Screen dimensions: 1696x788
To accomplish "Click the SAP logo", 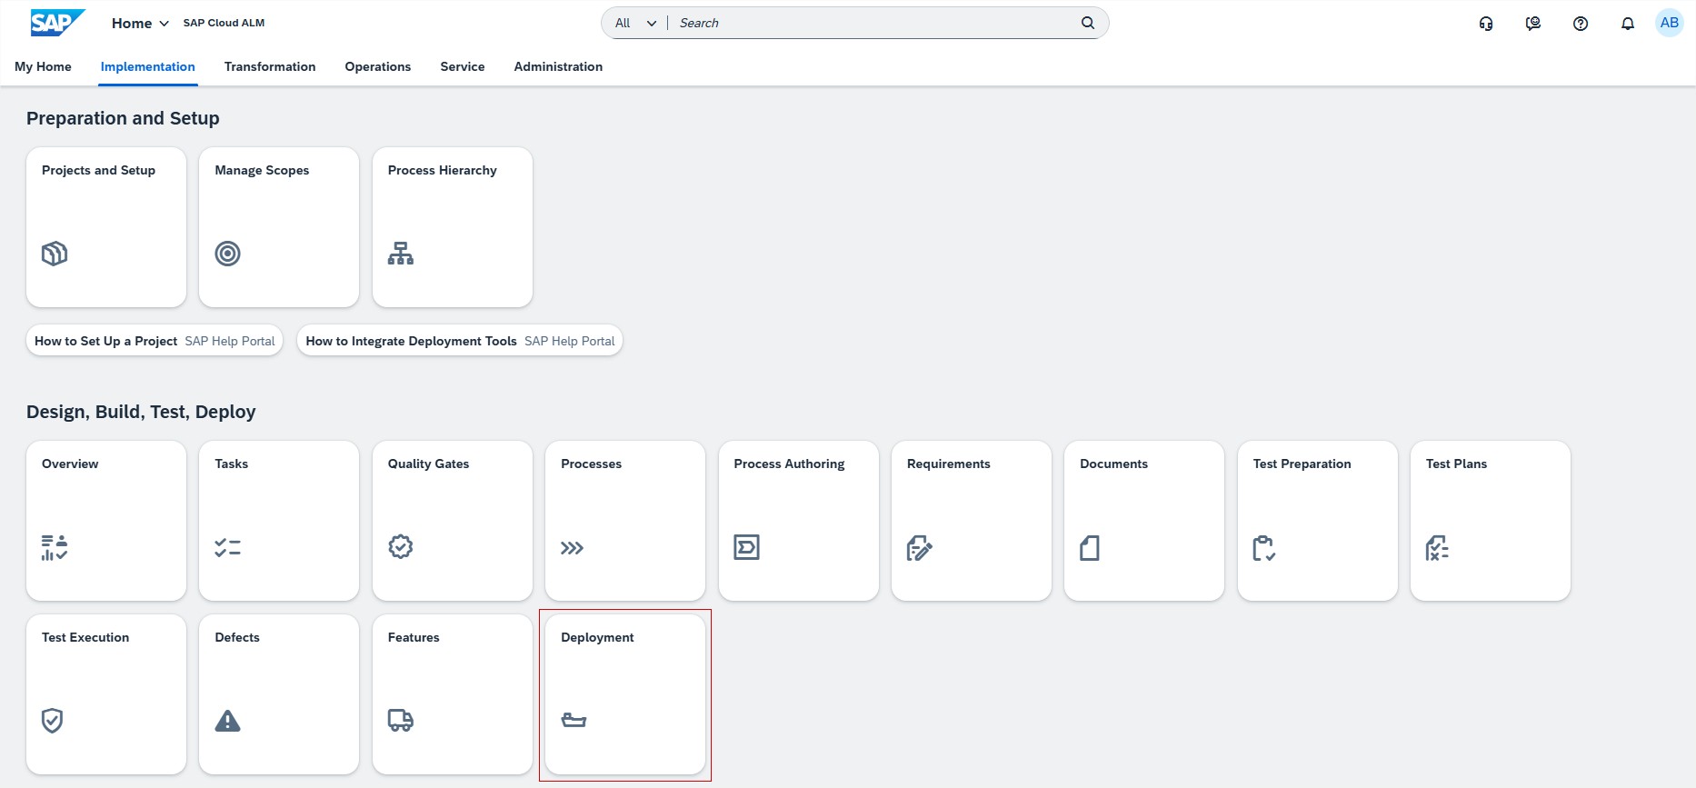I will click(57, 23).
